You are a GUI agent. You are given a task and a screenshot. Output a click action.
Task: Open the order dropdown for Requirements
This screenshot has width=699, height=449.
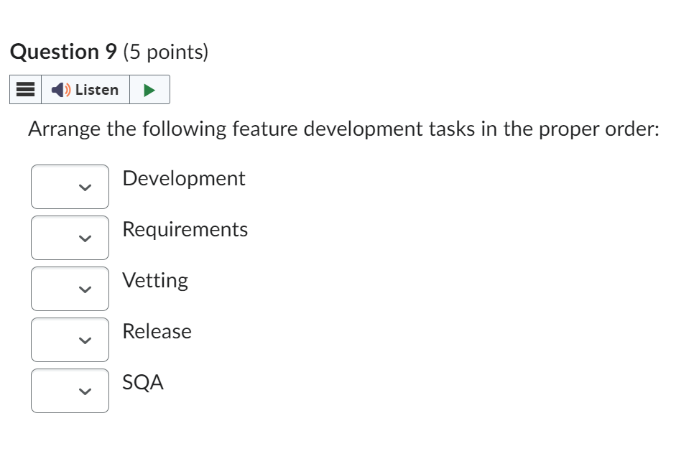pyautogui.click(x=69, y=238)
